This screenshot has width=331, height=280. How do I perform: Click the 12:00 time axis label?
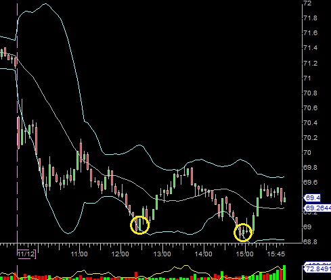[120, 254]
